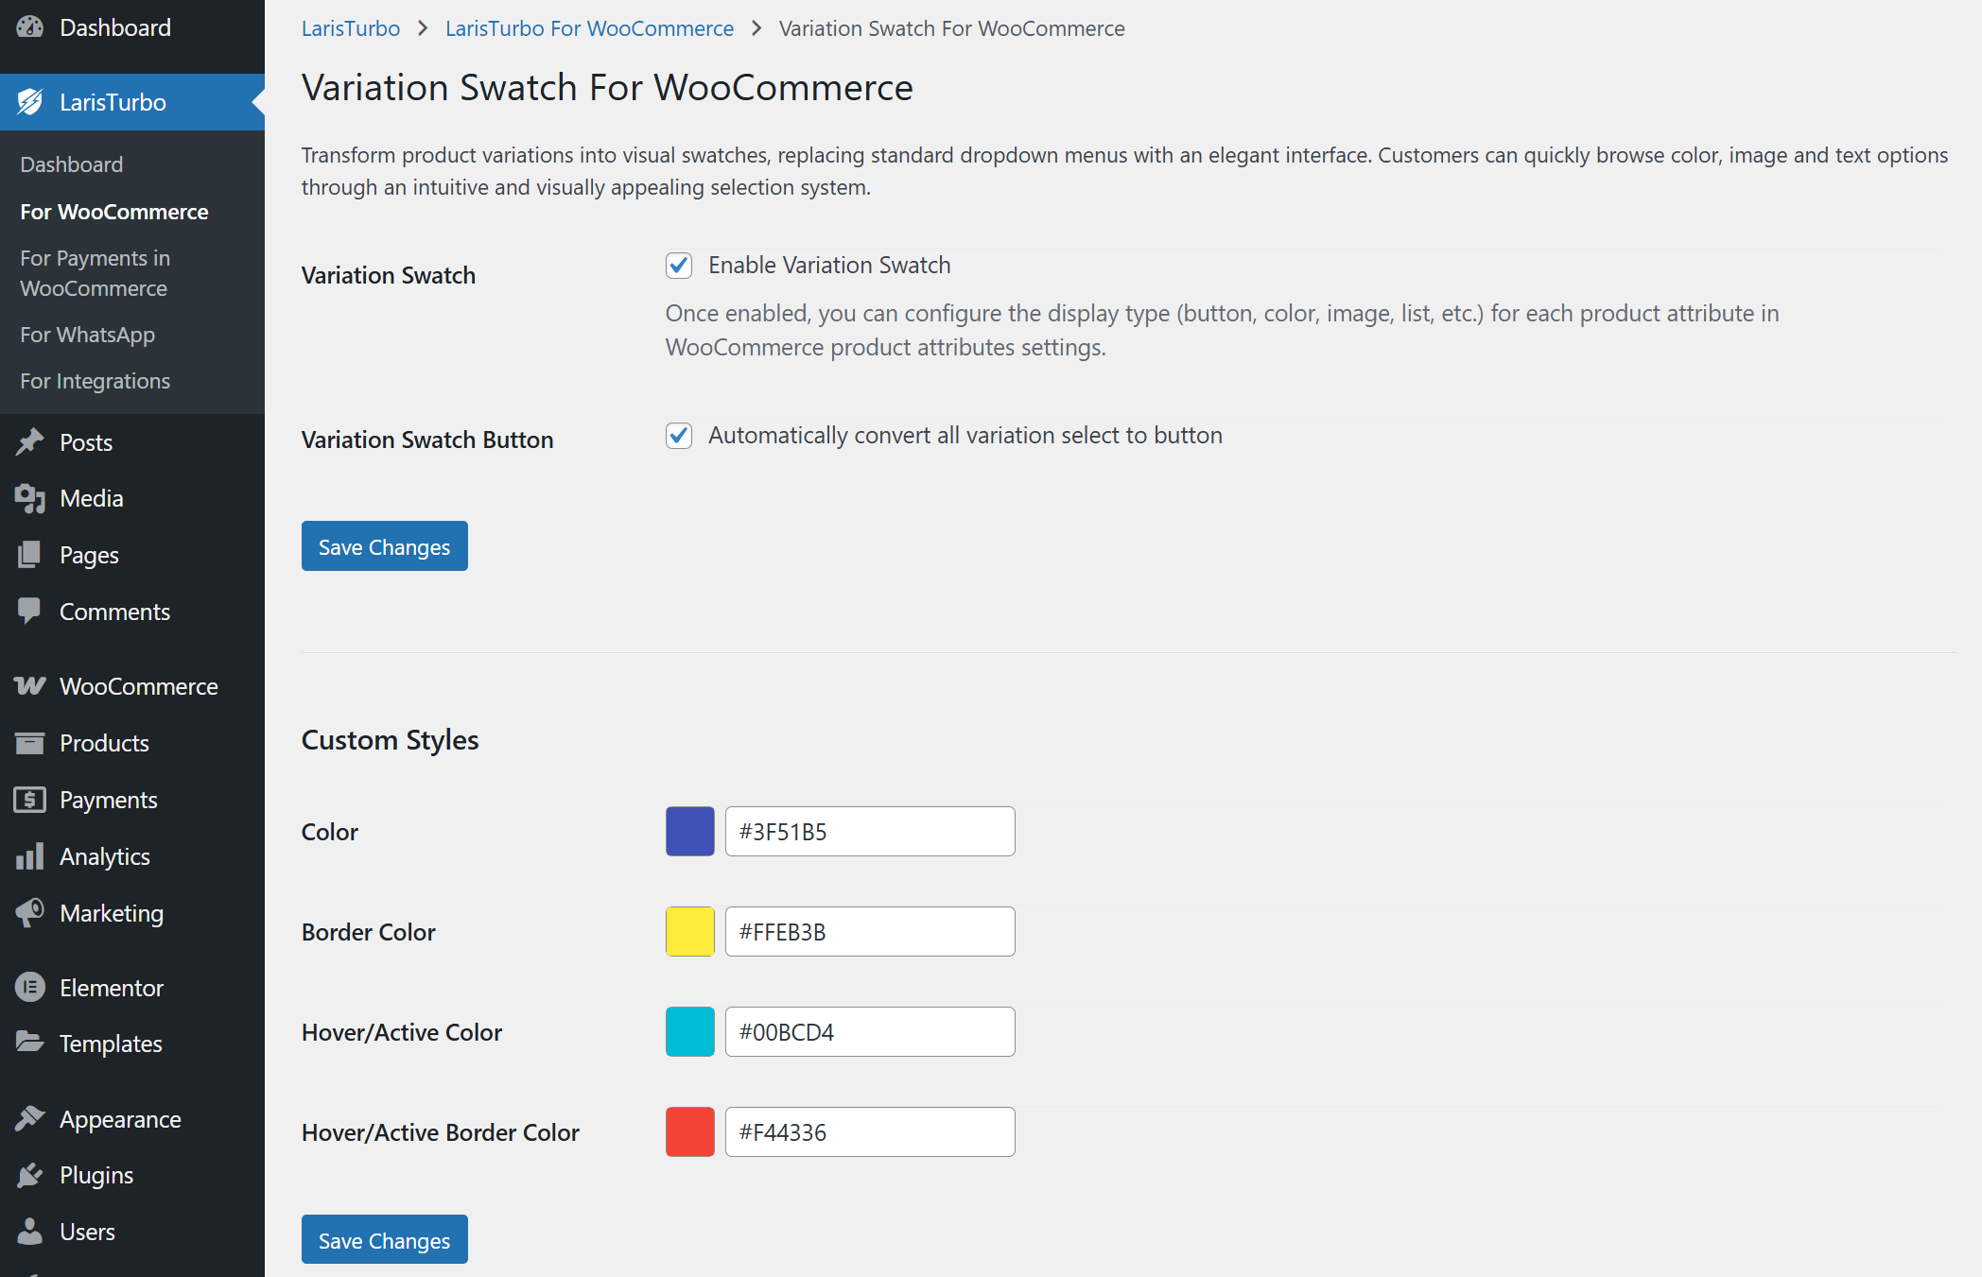Open the For WhatsApp submenu item

pyautogui.click(x=87, y=335)
